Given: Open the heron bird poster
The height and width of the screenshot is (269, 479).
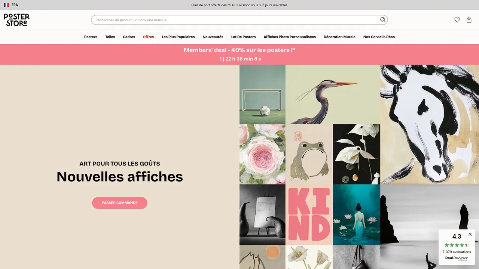Looking at the screenshot, I should coord(333,94).
